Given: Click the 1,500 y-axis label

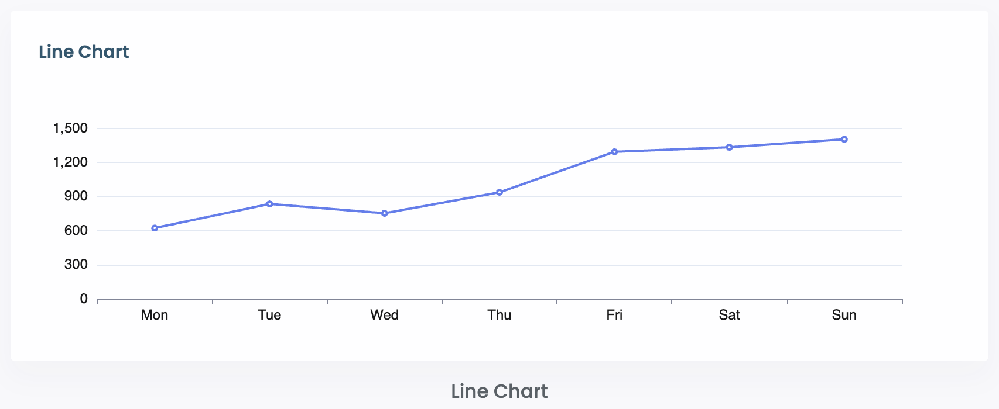Looking at the screenshot, I should [x=70, y=128].
